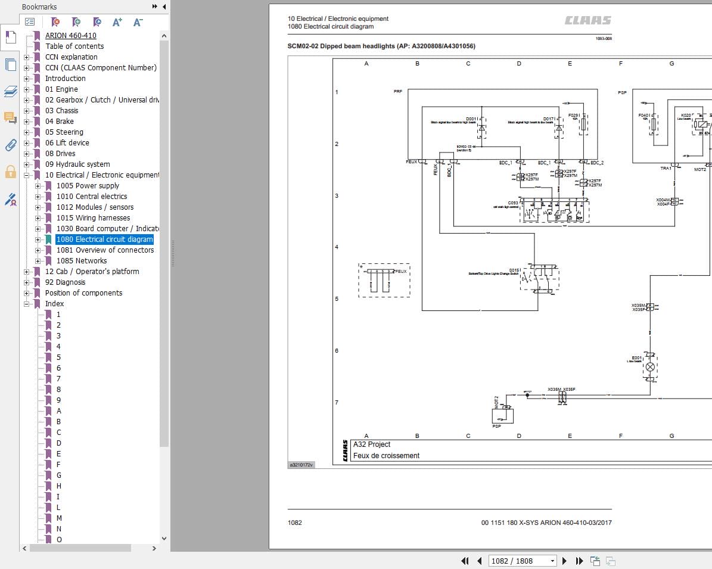Go to the previous page
Screen dimensions: 712x569
pyautogui.click(x=480, y=561)
